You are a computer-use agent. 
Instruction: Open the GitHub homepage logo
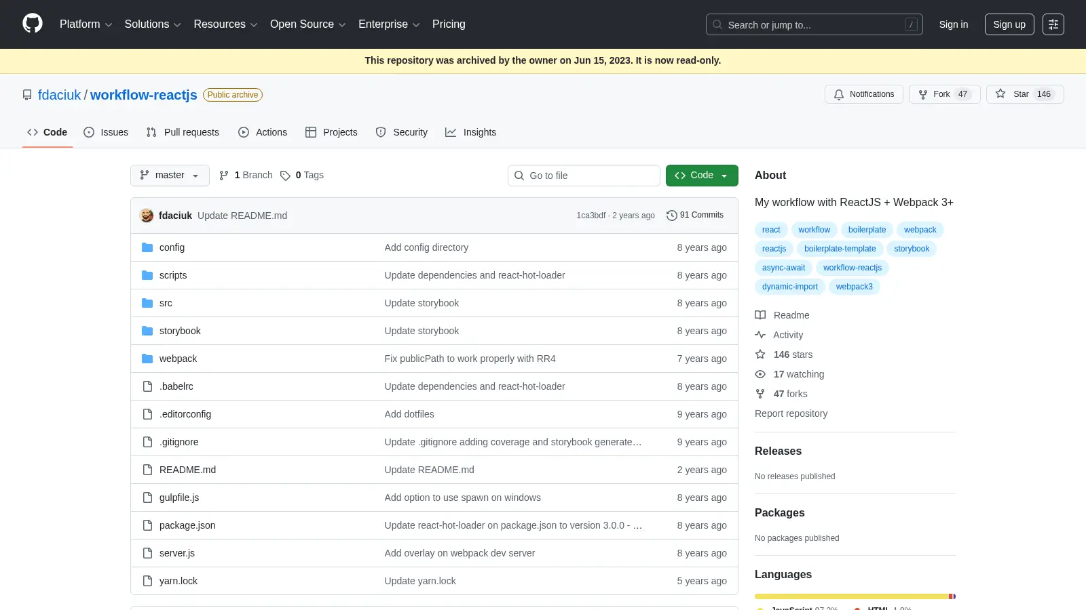(33, 24)
